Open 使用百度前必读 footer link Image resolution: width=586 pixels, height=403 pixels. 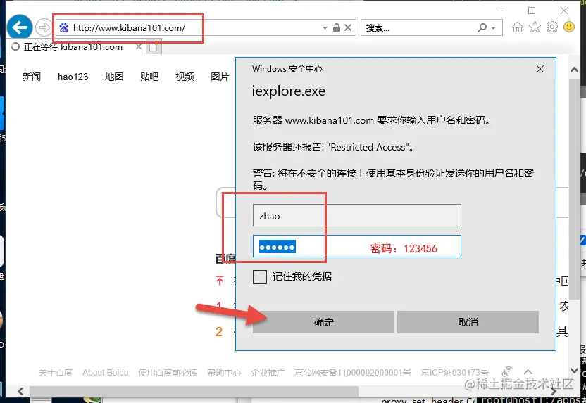168,372
